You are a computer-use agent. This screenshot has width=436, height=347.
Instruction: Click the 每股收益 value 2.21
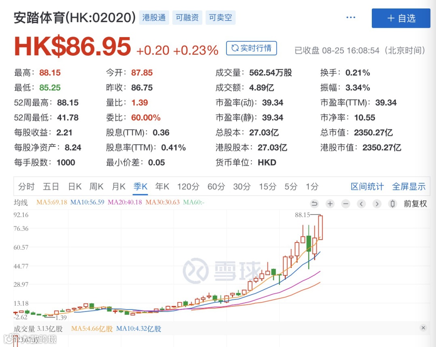tap(64, 132)
